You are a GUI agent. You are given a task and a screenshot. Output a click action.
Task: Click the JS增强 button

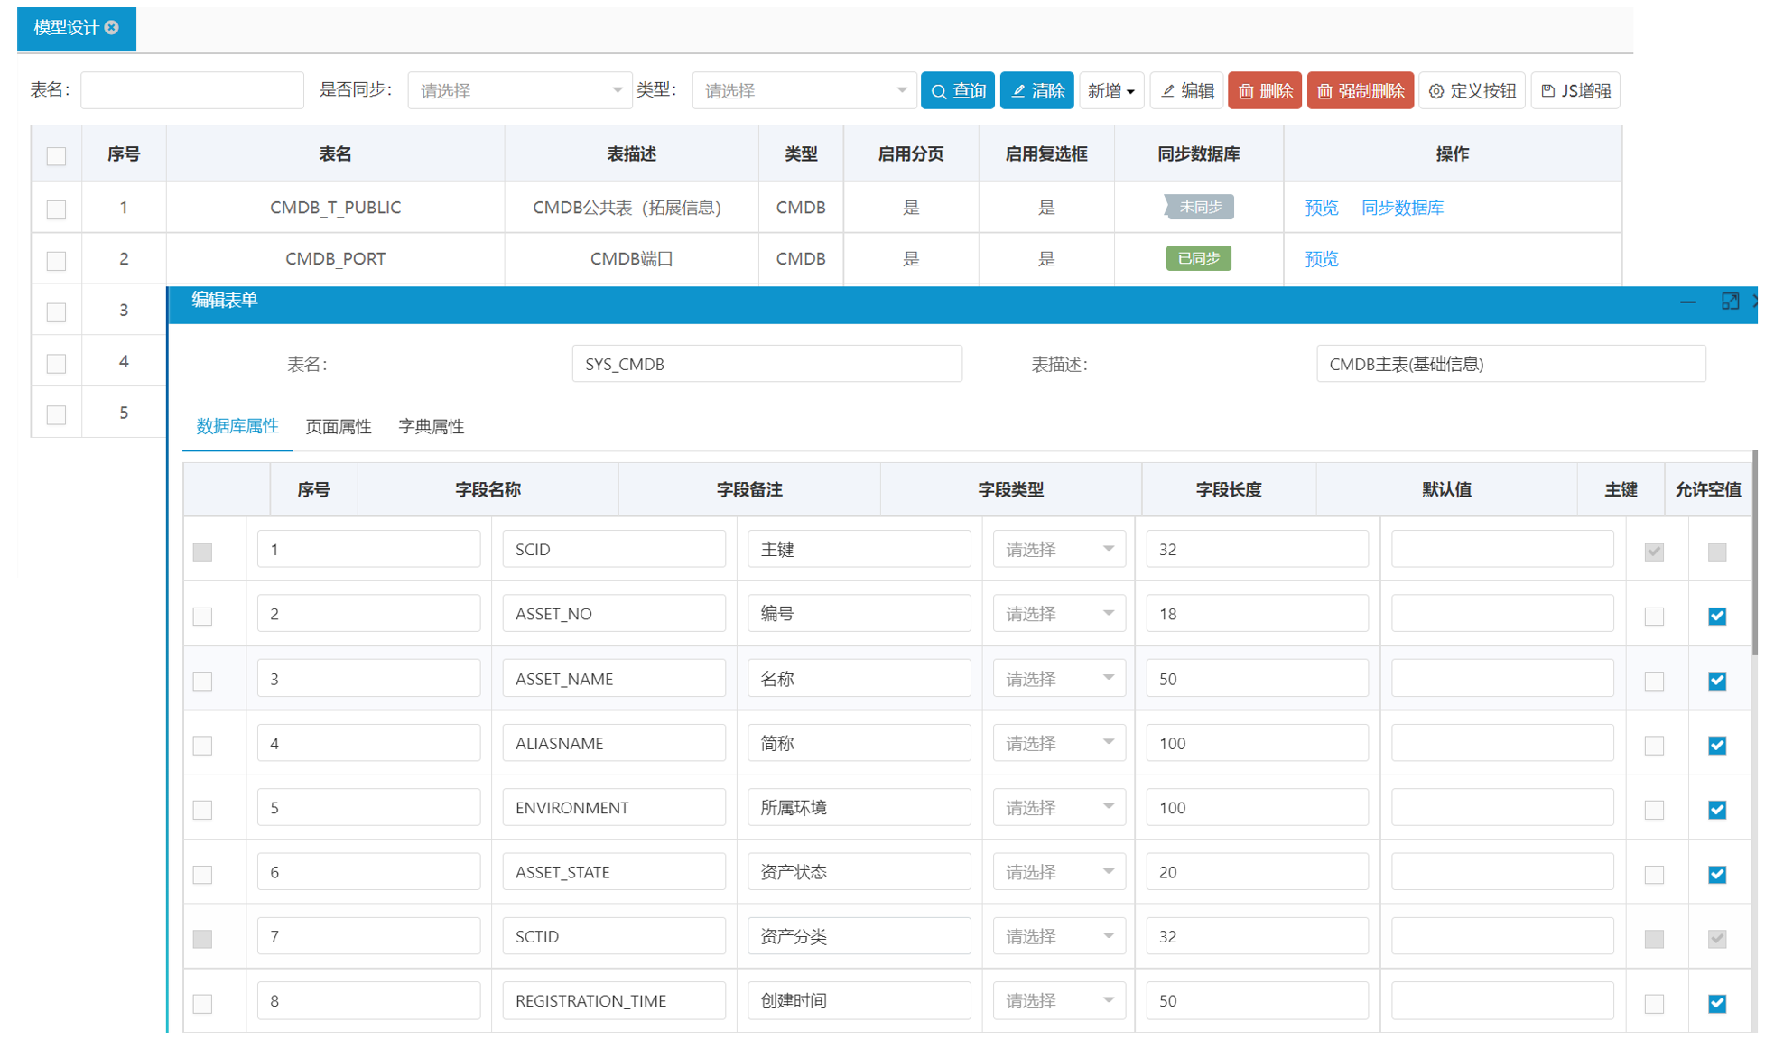1575,91
